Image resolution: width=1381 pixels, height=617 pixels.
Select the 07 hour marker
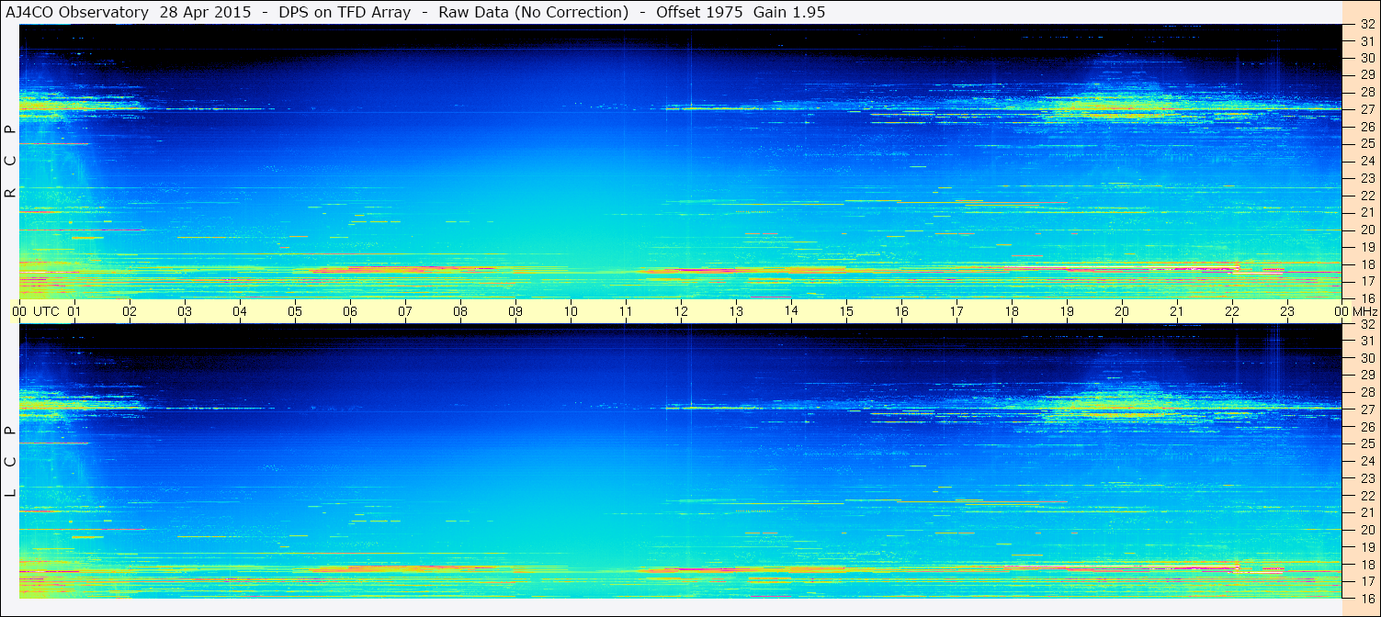(x=405, y=311)
